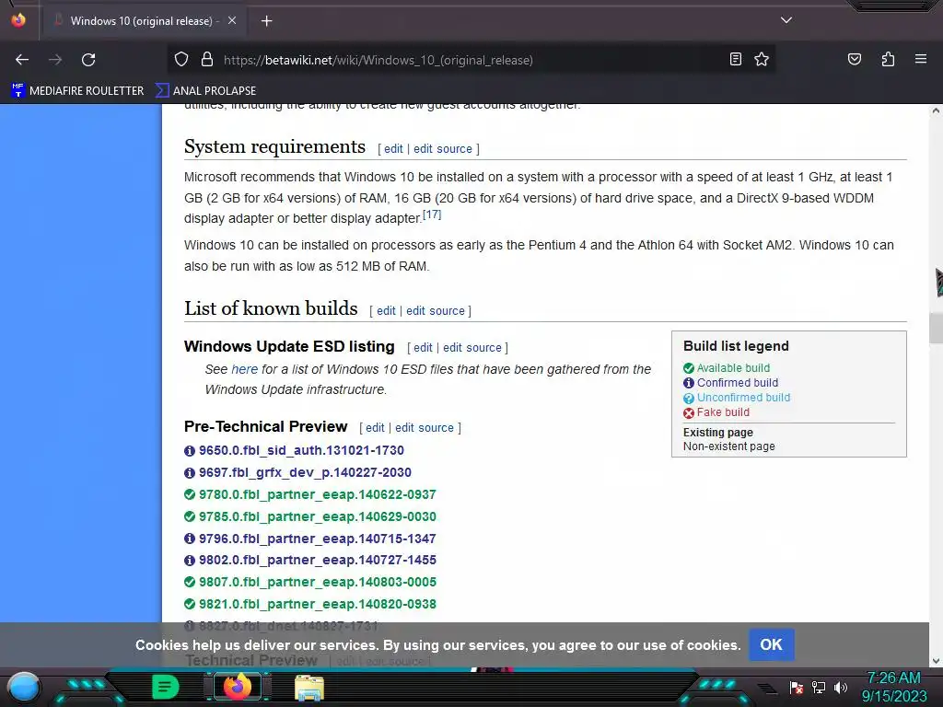This screenshot has height=707, width=943.
Task: View site security padlock info
Action: pos(207,60)
